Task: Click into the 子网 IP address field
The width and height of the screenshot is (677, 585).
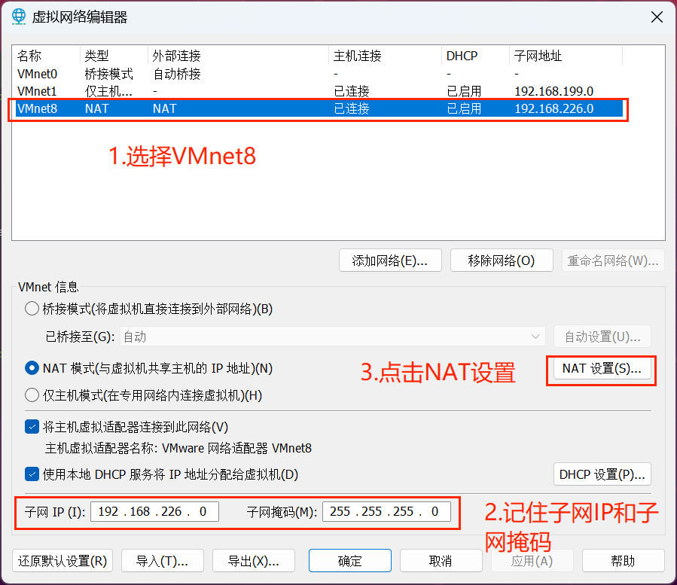Action: tap(154, 512)
